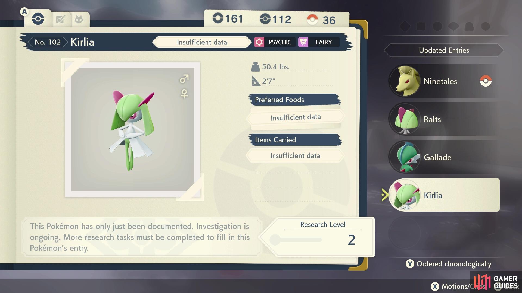
Task: Expand the Updated Entries header
Action: point(444,50)
